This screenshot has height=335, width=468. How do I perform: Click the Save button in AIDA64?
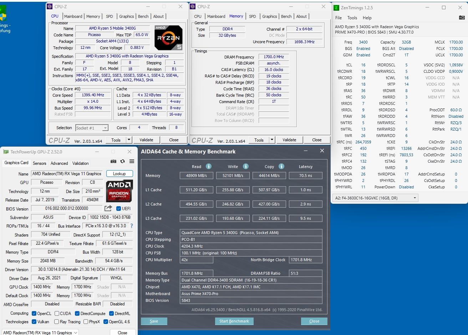[154, 321]
